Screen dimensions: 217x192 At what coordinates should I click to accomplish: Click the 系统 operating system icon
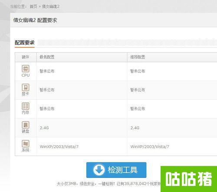point(26,143)
